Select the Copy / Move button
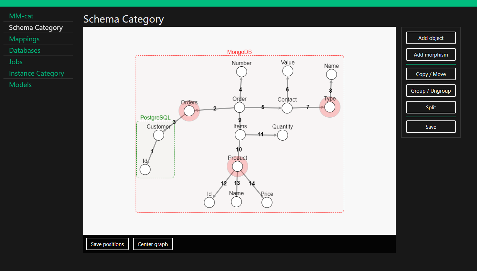The width and height of the screenshot is (477, 271). 431,74
